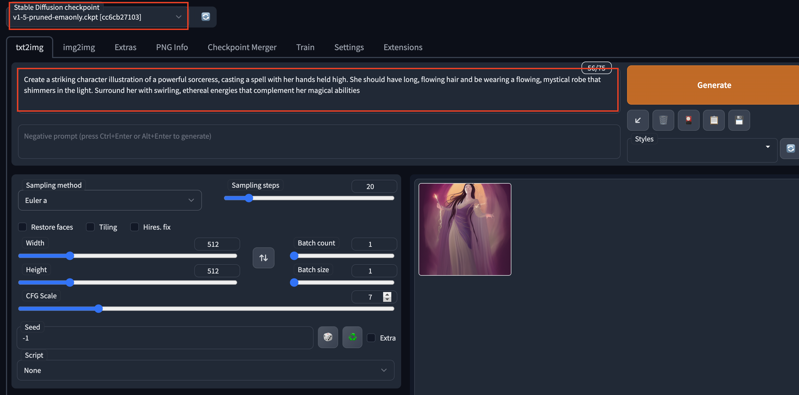Viewport: 799px width, 395px height.
Task: Open the Sampling method dropdown
Action: coord(109,200)
